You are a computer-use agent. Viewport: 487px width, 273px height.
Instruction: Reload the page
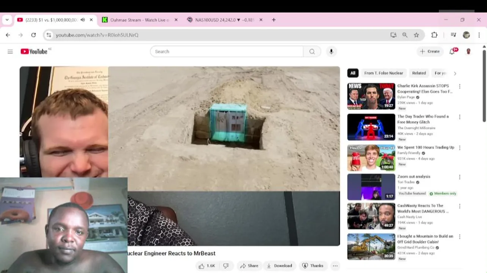coord(33,35)
